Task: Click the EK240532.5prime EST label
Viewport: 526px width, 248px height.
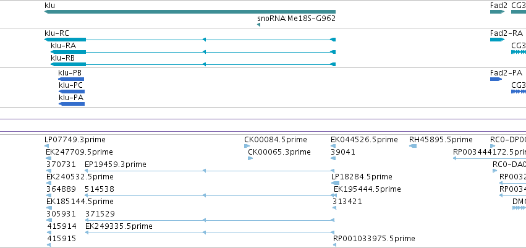Action: click(80, 176)
